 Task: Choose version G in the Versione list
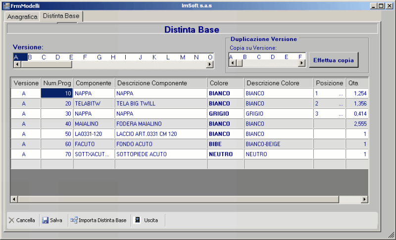pyautogui.click(x=99, y=57)
